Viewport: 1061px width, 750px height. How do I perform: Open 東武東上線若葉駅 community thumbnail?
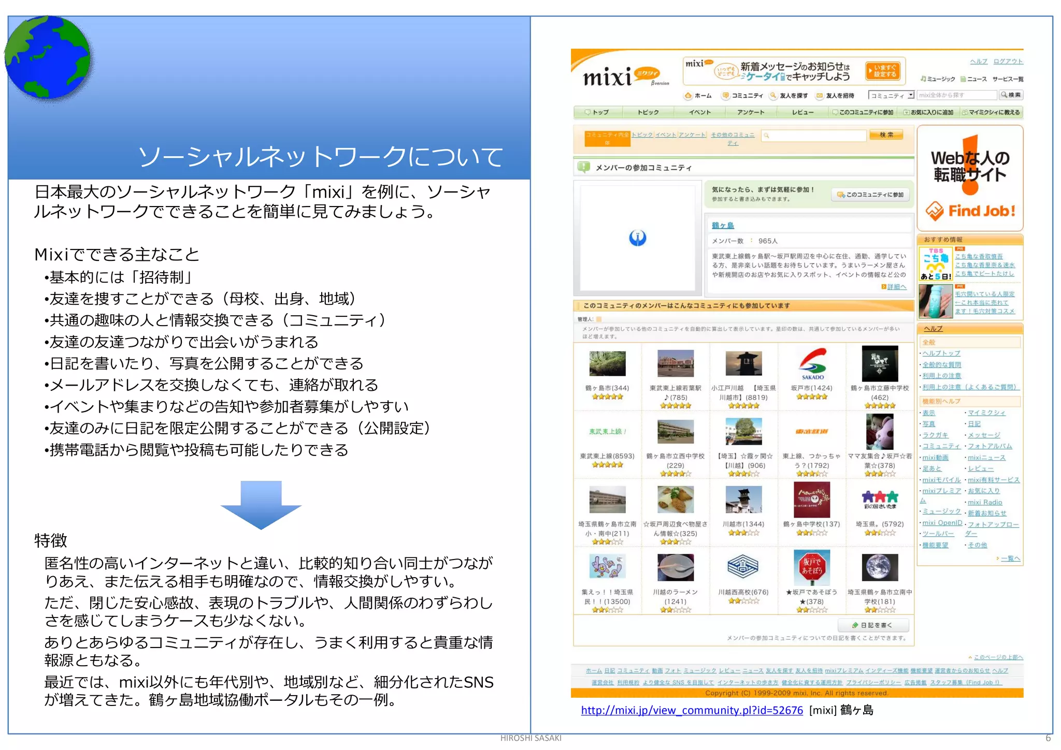[675, 363]
